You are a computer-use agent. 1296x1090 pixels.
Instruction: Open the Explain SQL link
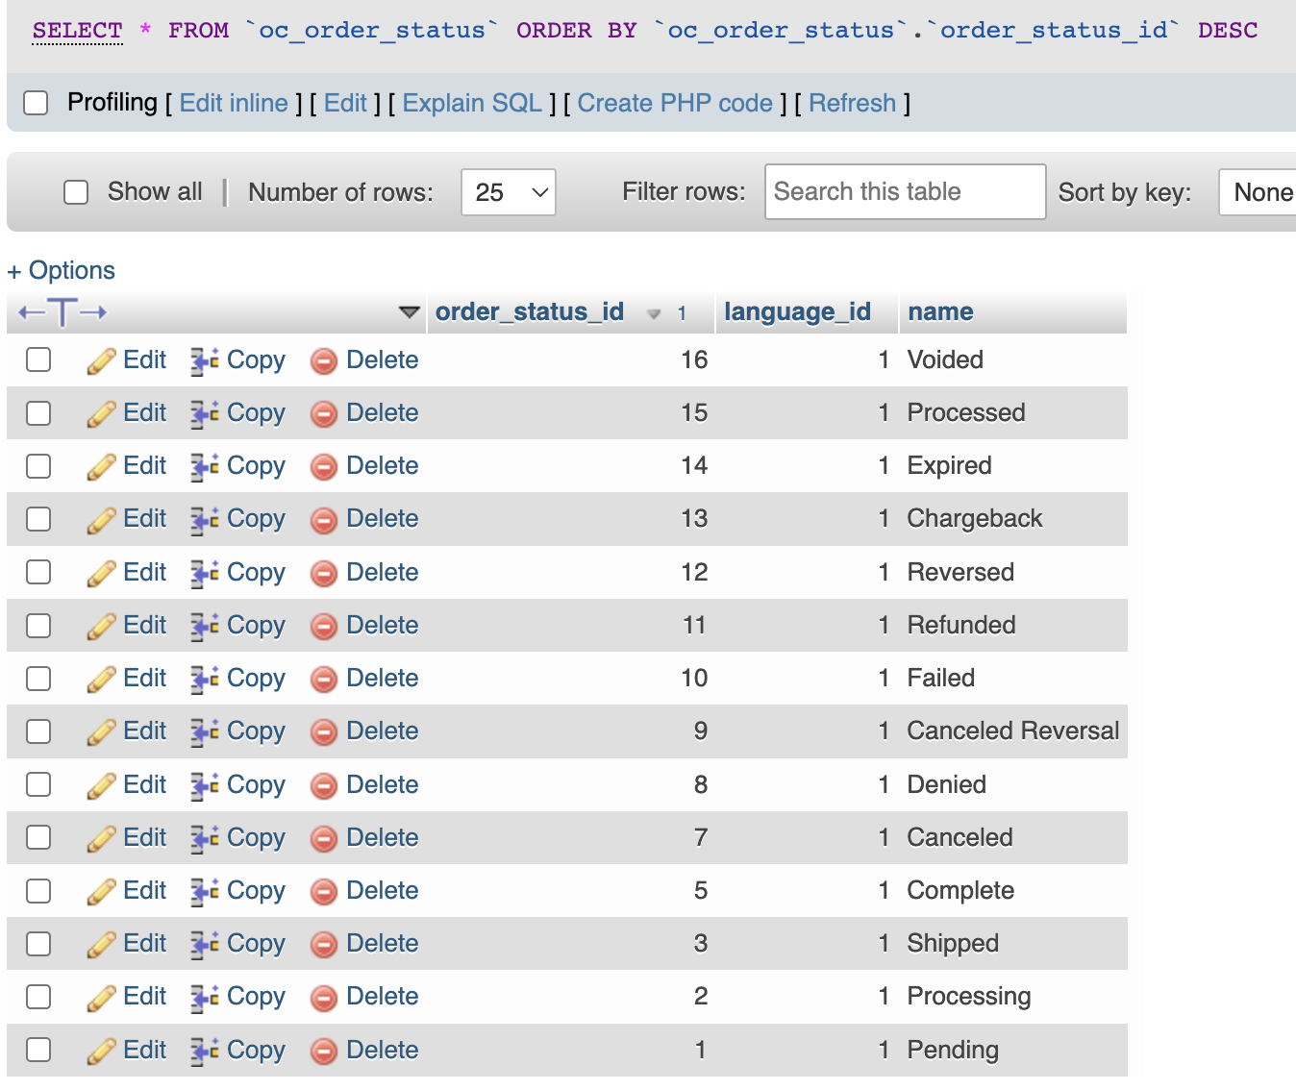[472, 103]
